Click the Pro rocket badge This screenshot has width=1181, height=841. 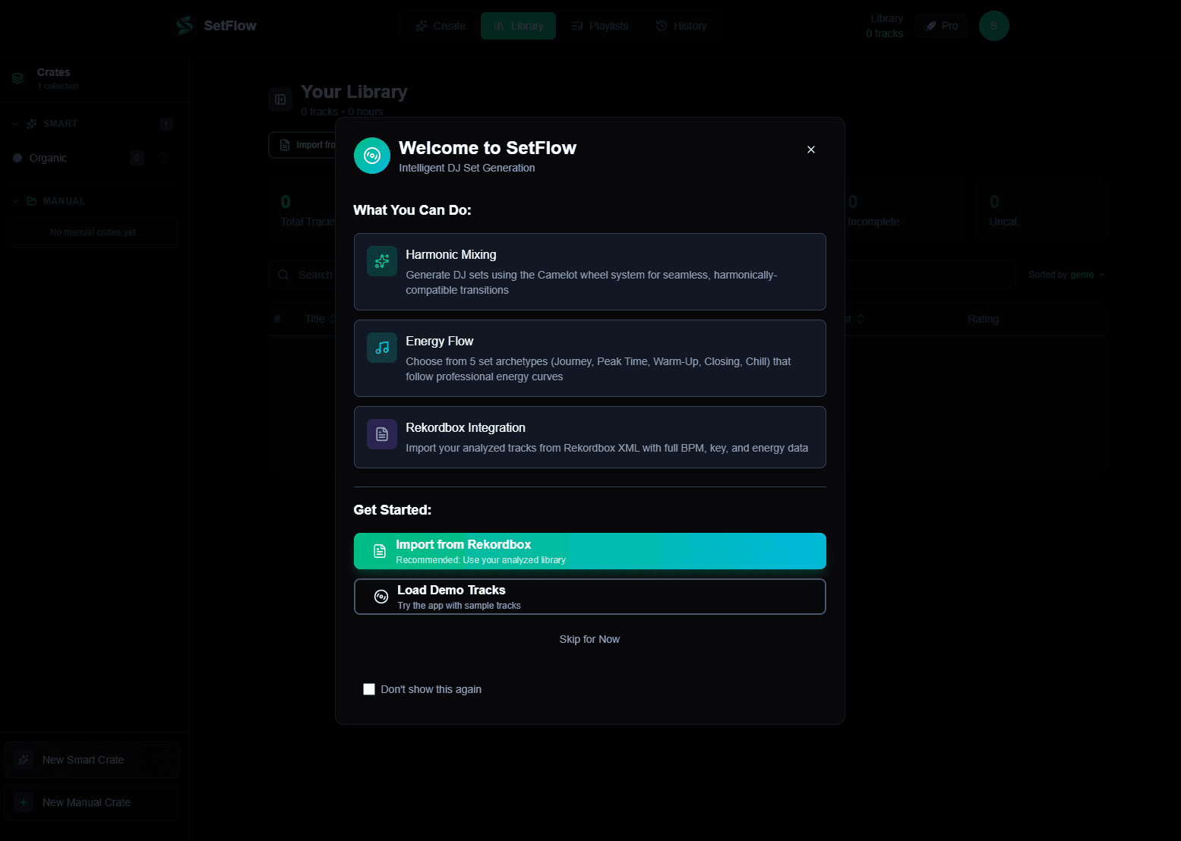coord(940,25)
